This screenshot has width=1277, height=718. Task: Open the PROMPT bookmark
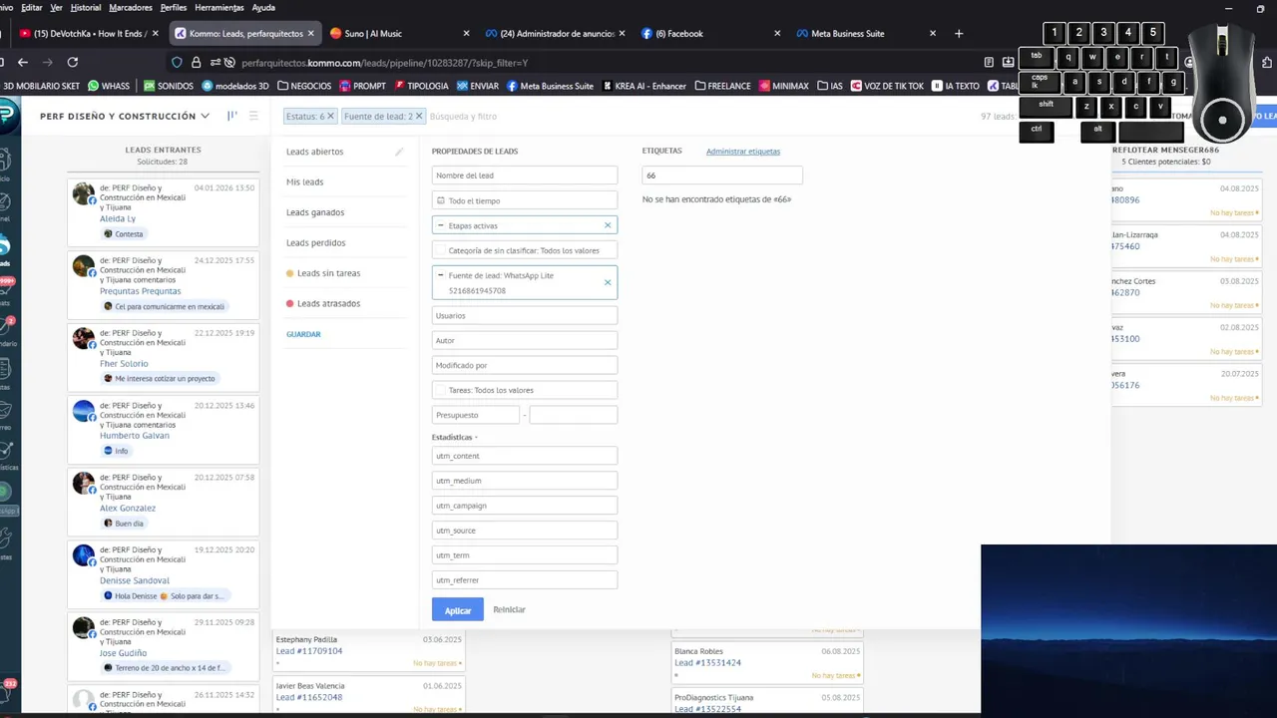click(x=362, y=86)
